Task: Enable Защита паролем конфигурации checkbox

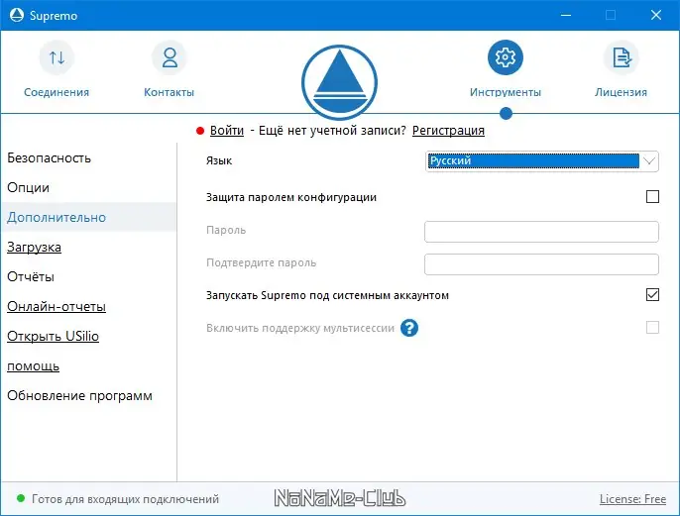Action: tap(652, 197)
